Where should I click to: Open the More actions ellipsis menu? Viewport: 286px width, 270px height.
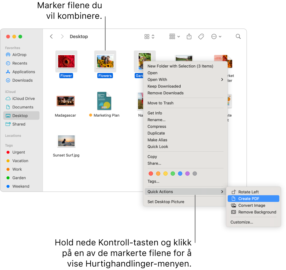click(216, 37)
